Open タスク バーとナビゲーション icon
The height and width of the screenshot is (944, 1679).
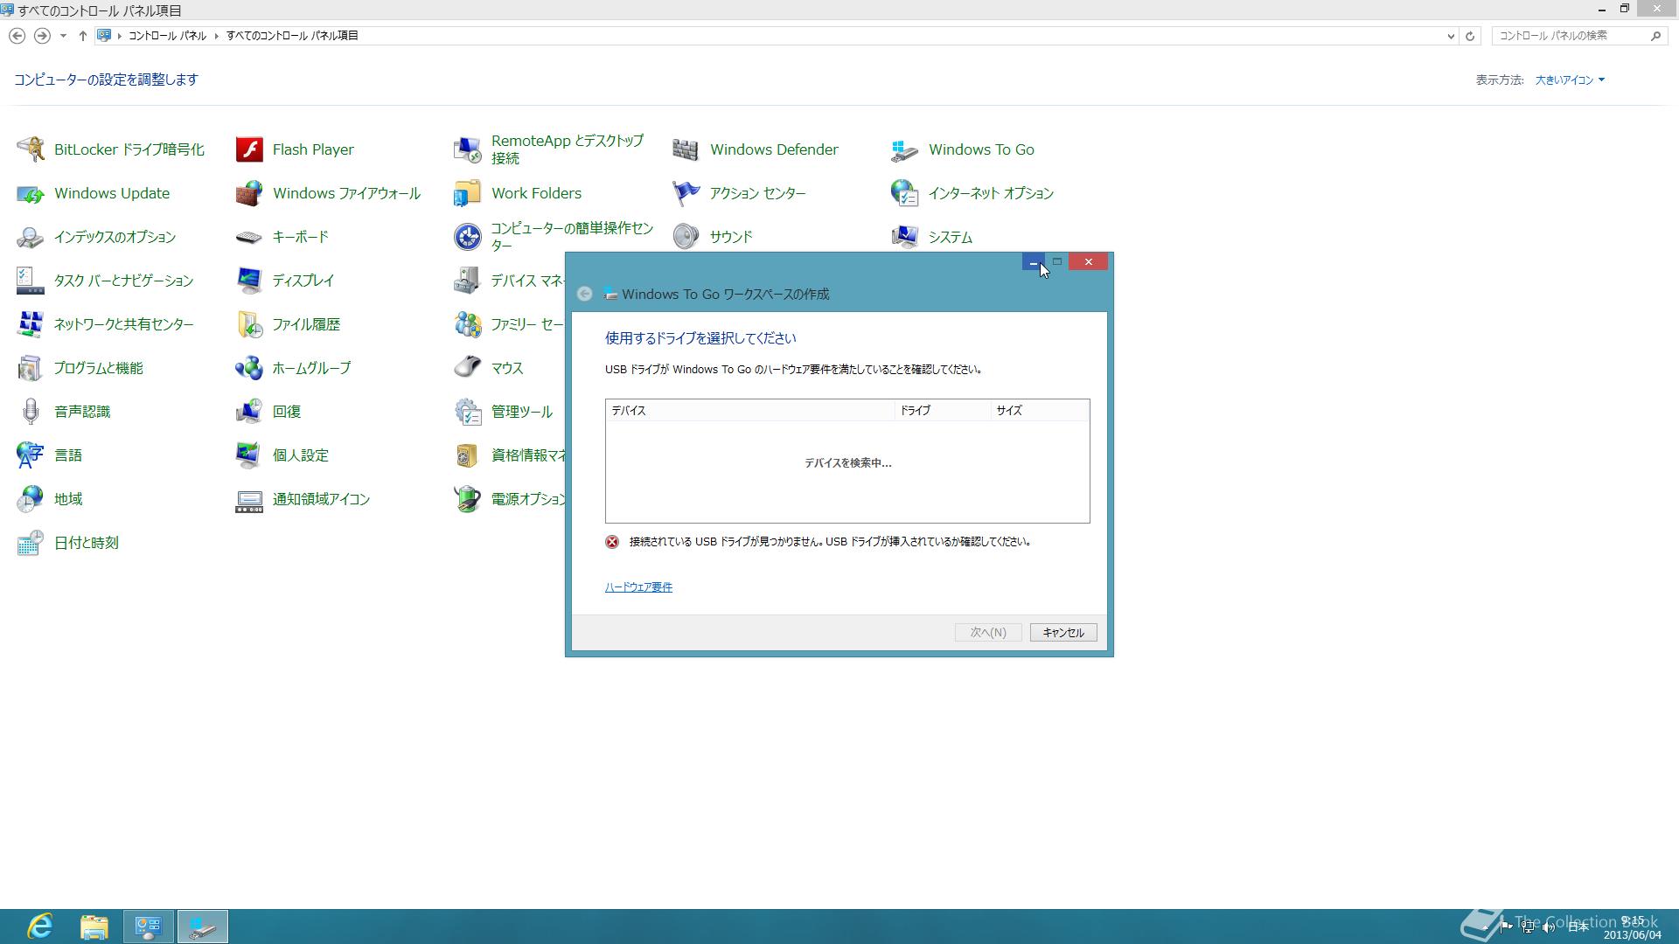coord(31,281)
